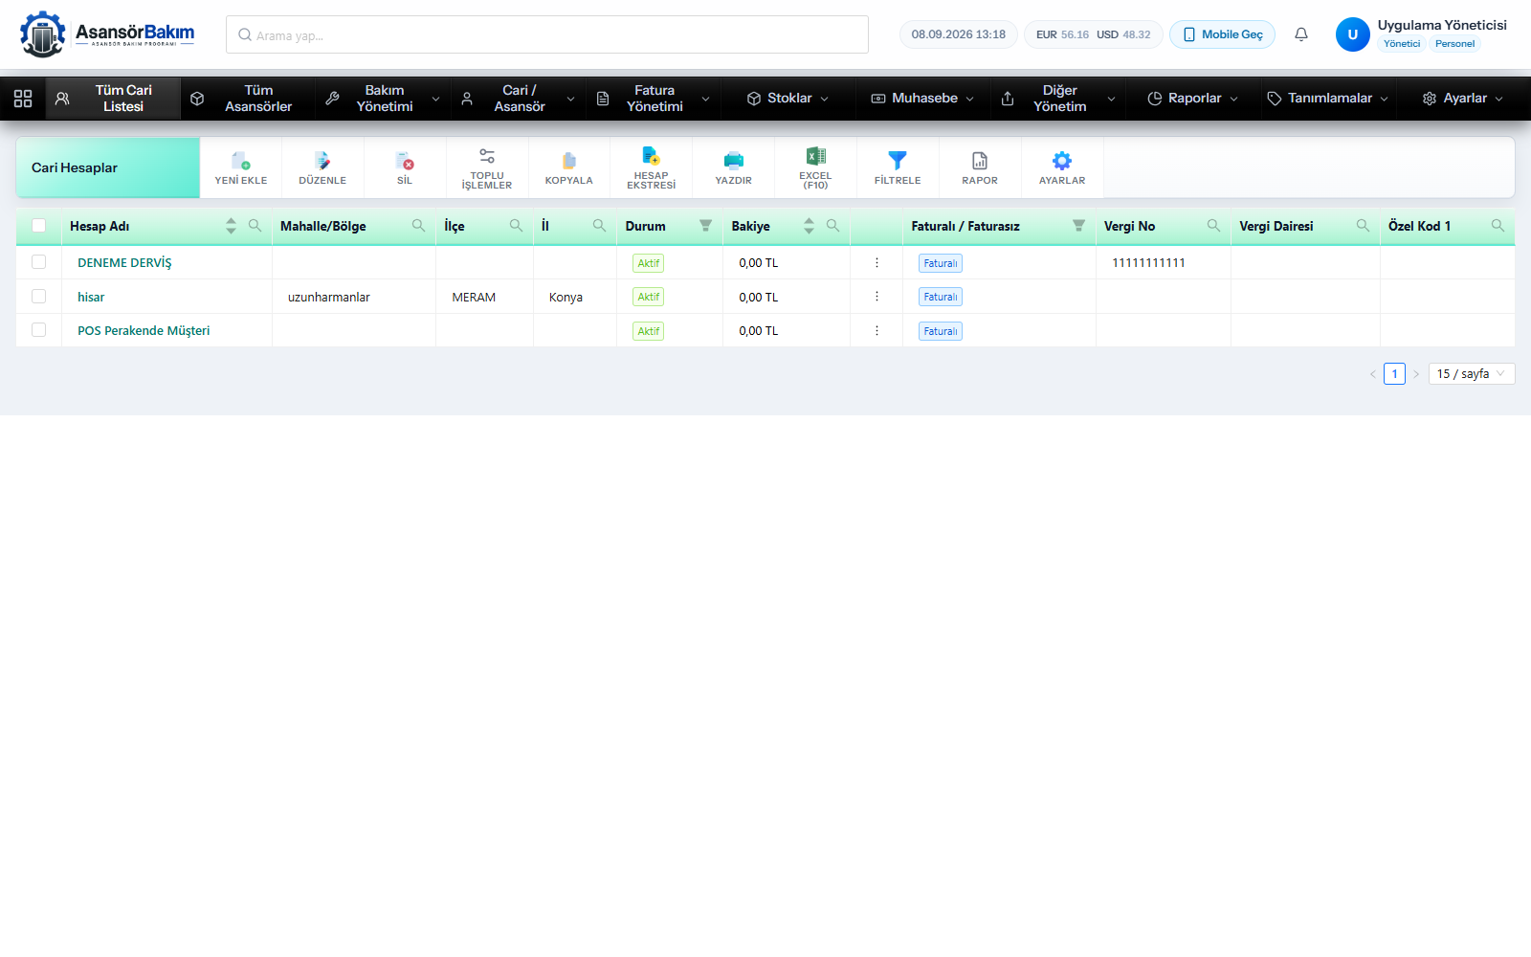
Task: Open the 15 / sayfa page size dropdown
Action: pos(1472,374)
